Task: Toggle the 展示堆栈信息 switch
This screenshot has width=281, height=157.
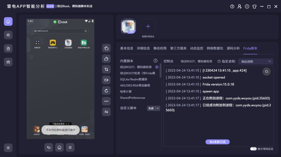Action: (x=253, y=149)
